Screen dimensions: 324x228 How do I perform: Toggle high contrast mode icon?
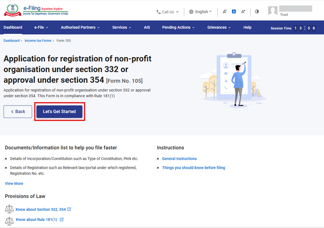click(257, 12)
